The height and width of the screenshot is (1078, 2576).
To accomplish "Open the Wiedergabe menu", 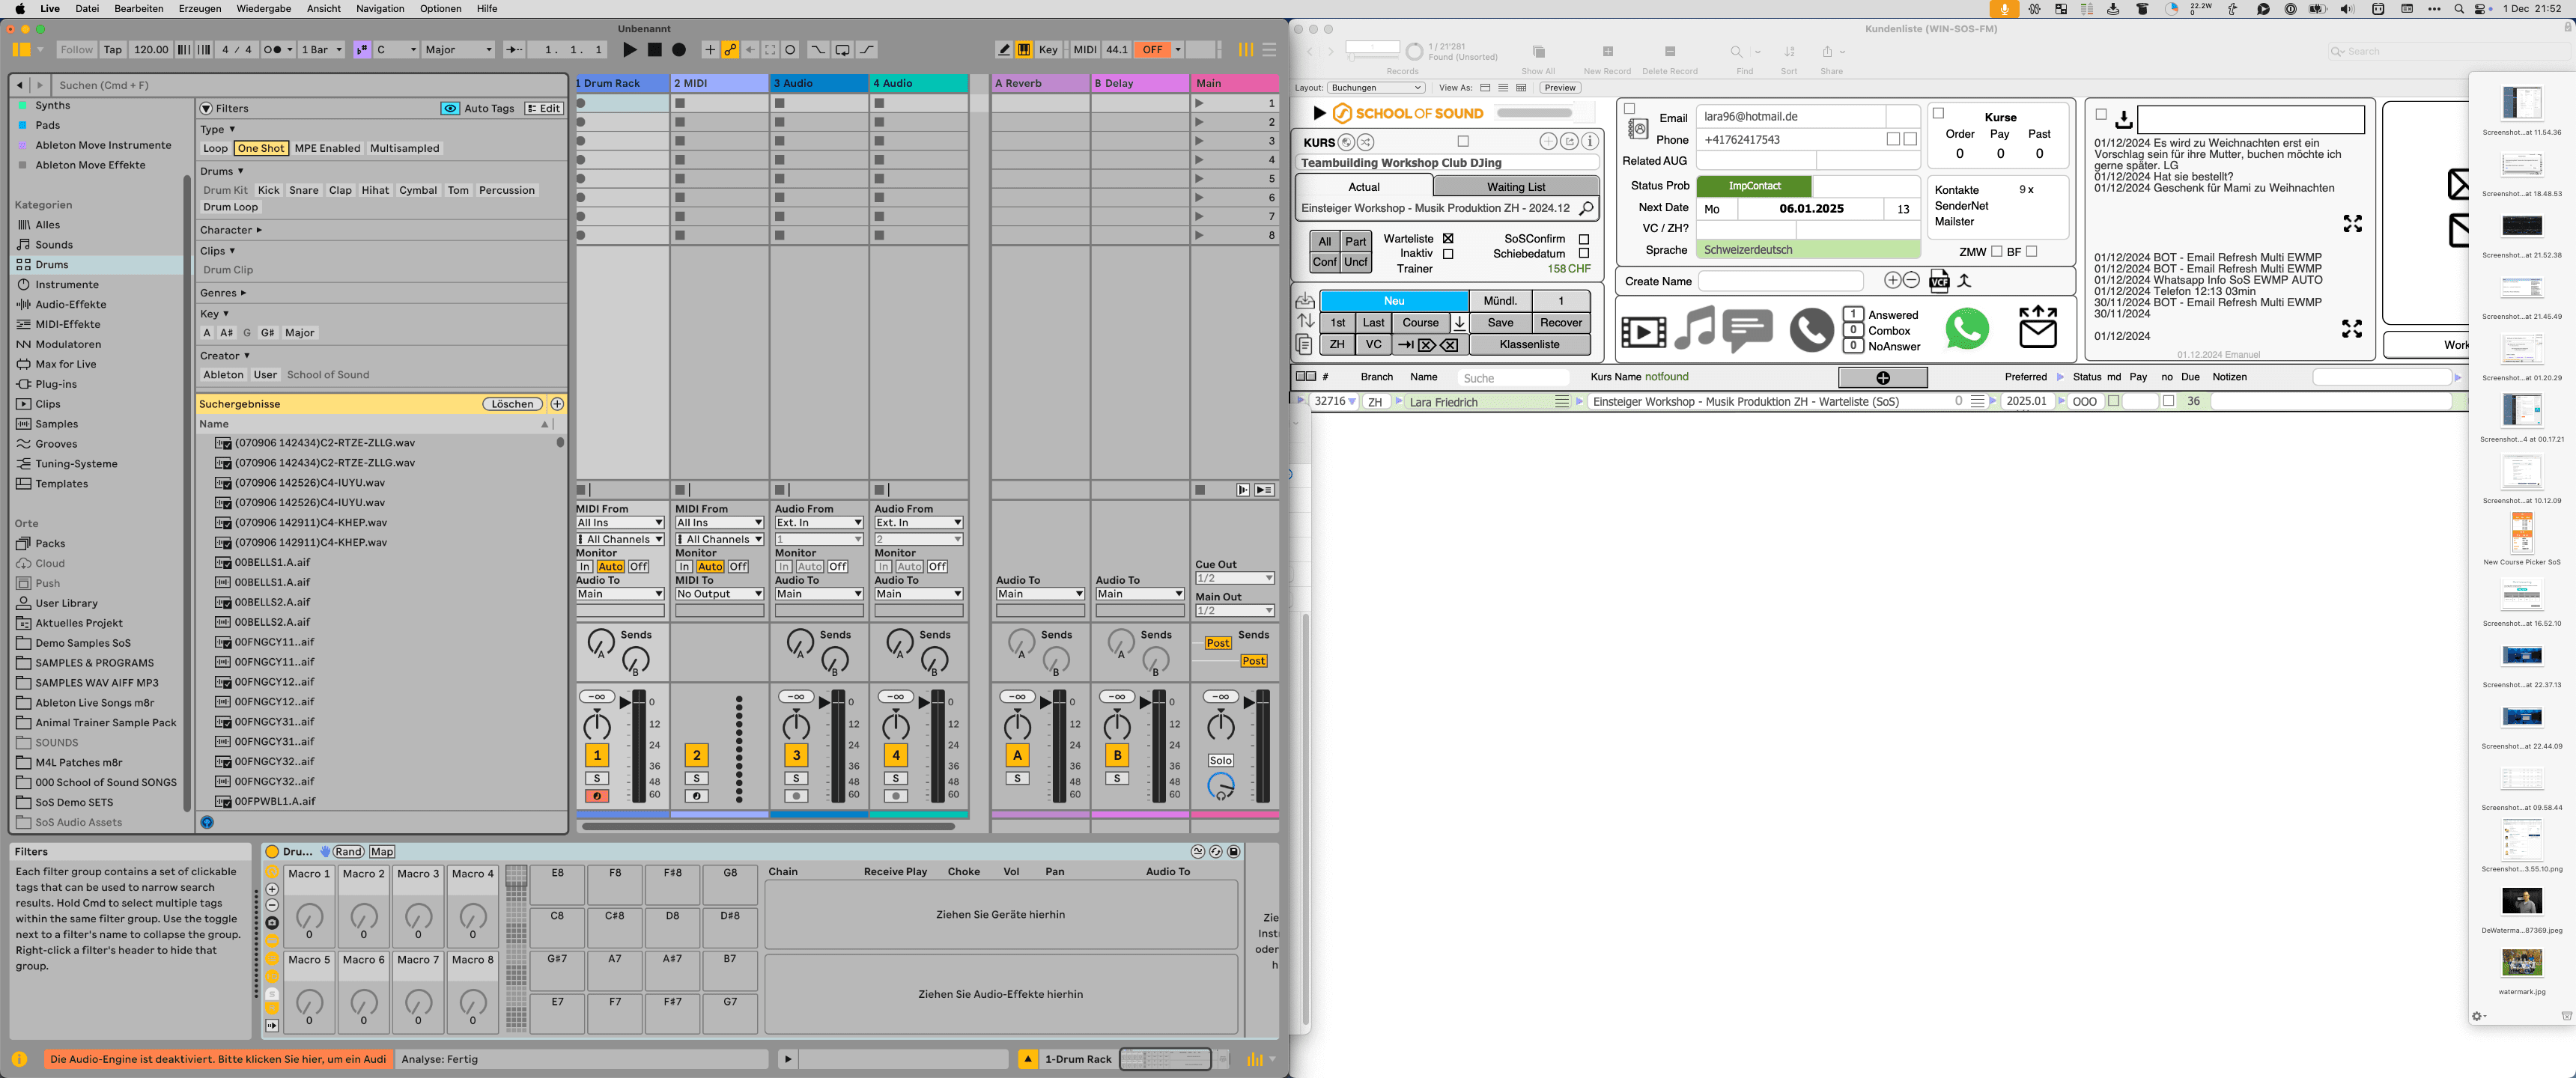I will click(x=264, y=9).
